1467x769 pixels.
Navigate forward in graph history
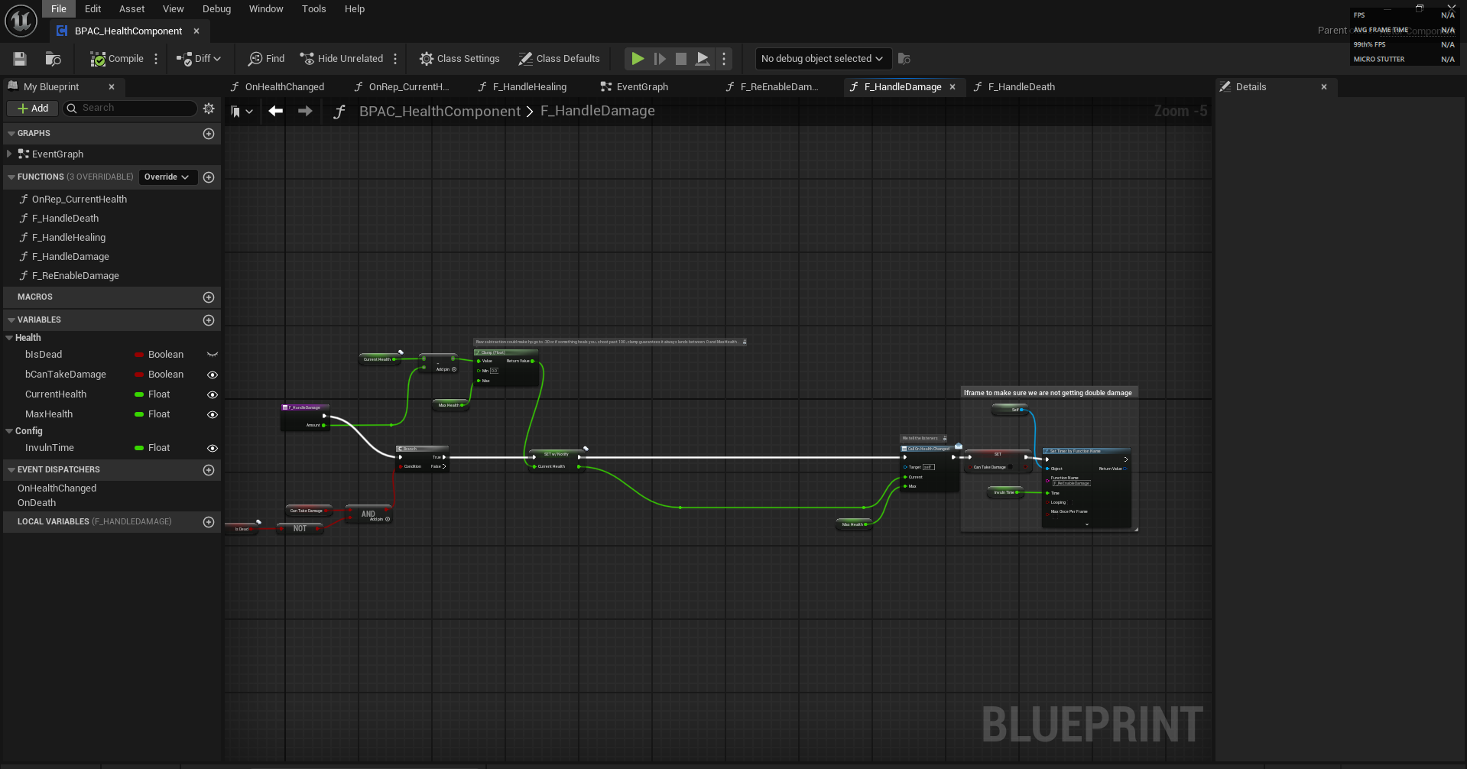pos(305,112)
